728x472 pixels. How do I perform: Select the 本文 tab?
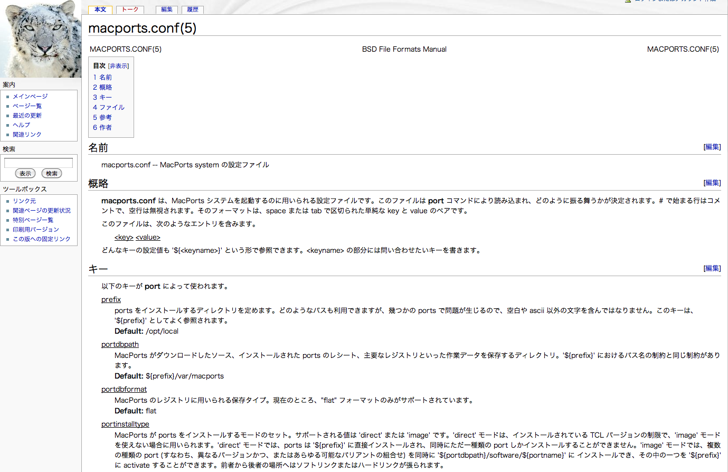pyautogui.click(x=100, y=10)
